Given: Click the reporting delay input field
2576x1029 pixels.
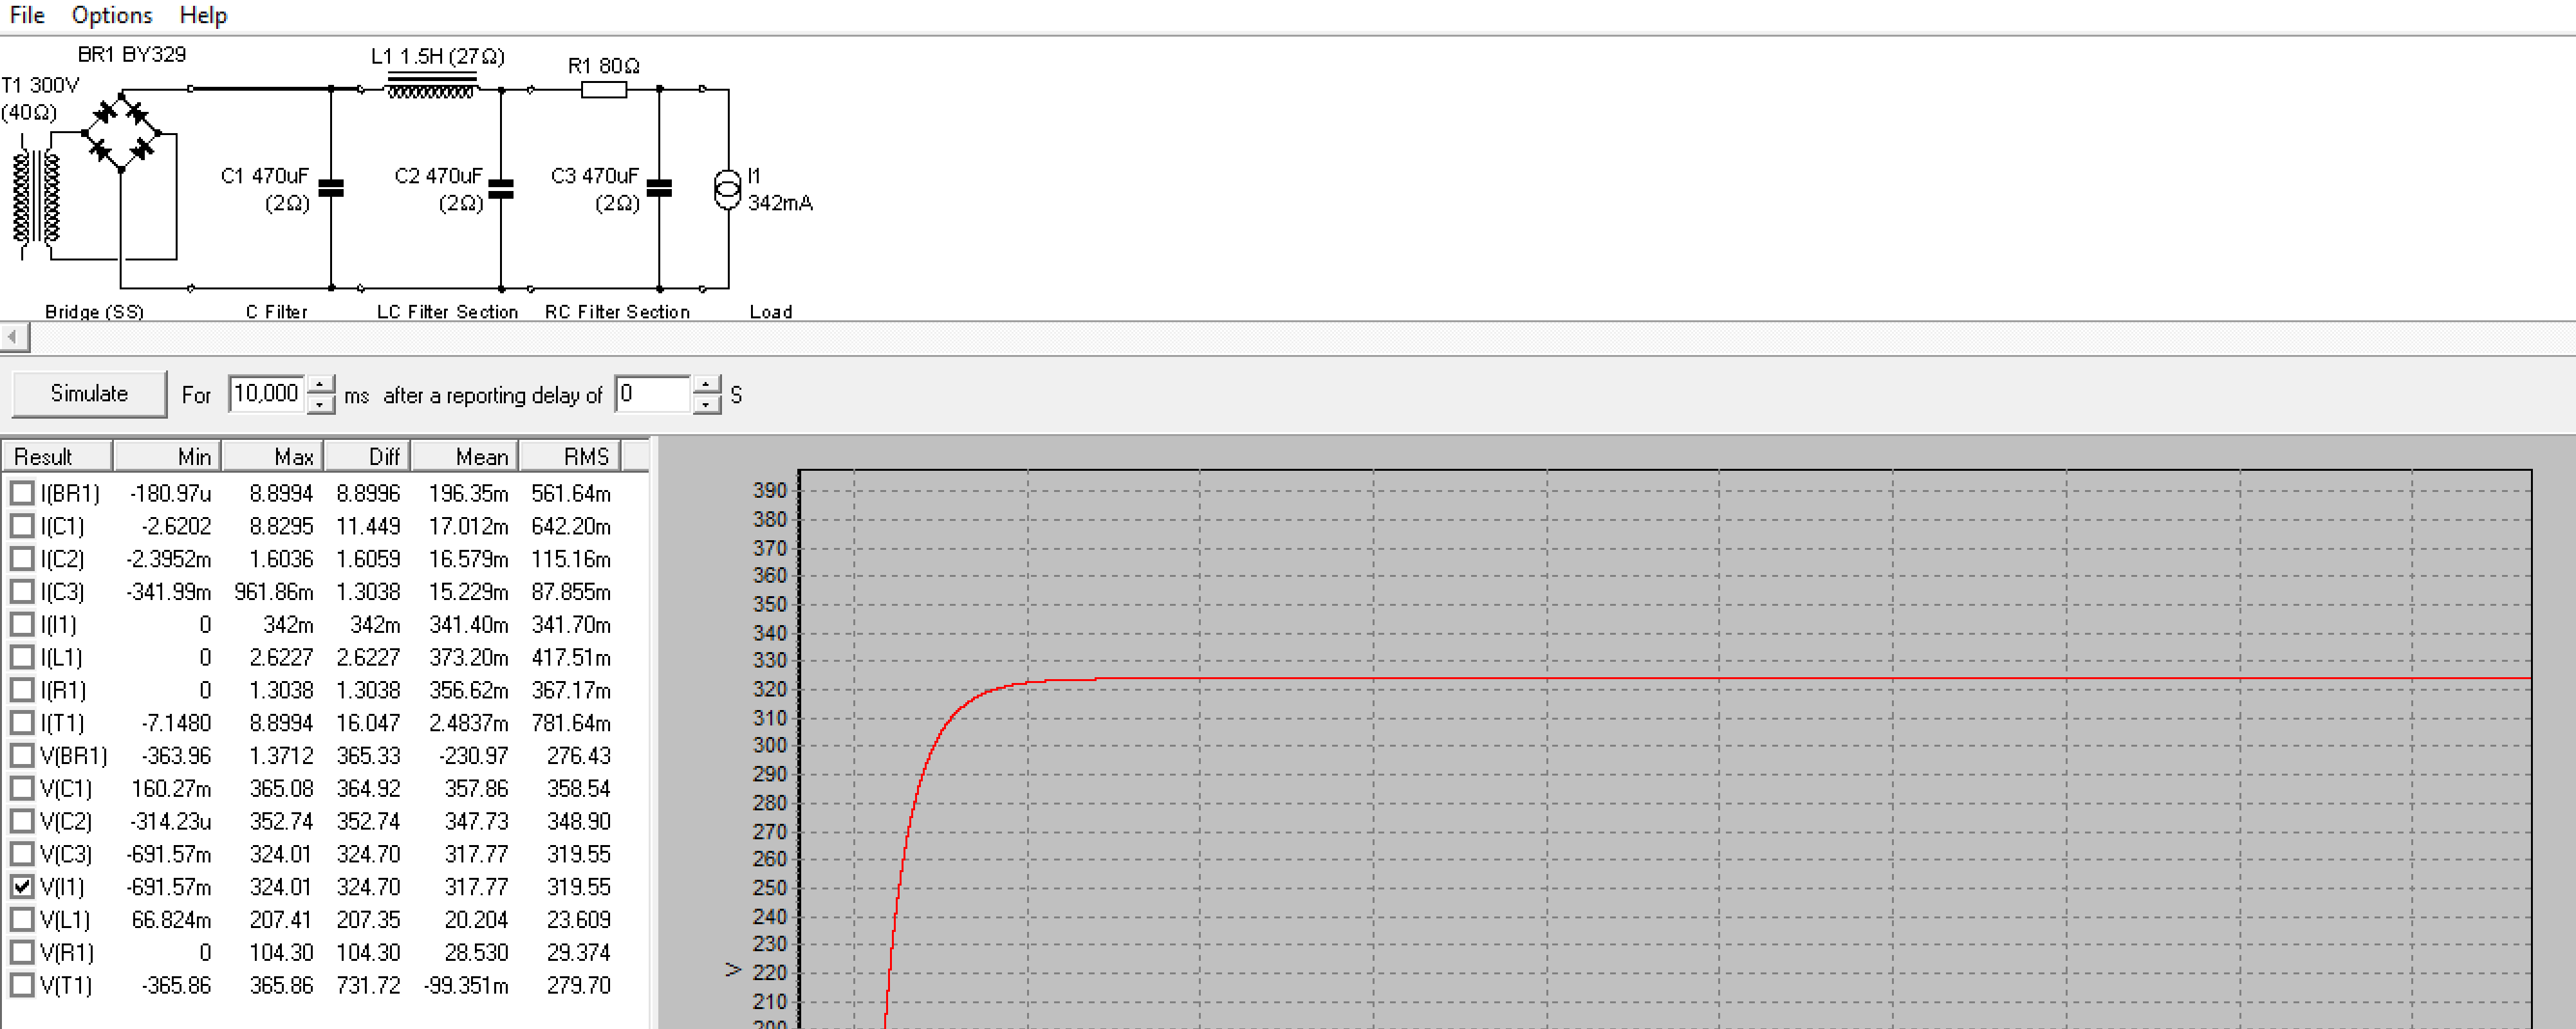Looking at the screenshot, I should coord(653,394).
